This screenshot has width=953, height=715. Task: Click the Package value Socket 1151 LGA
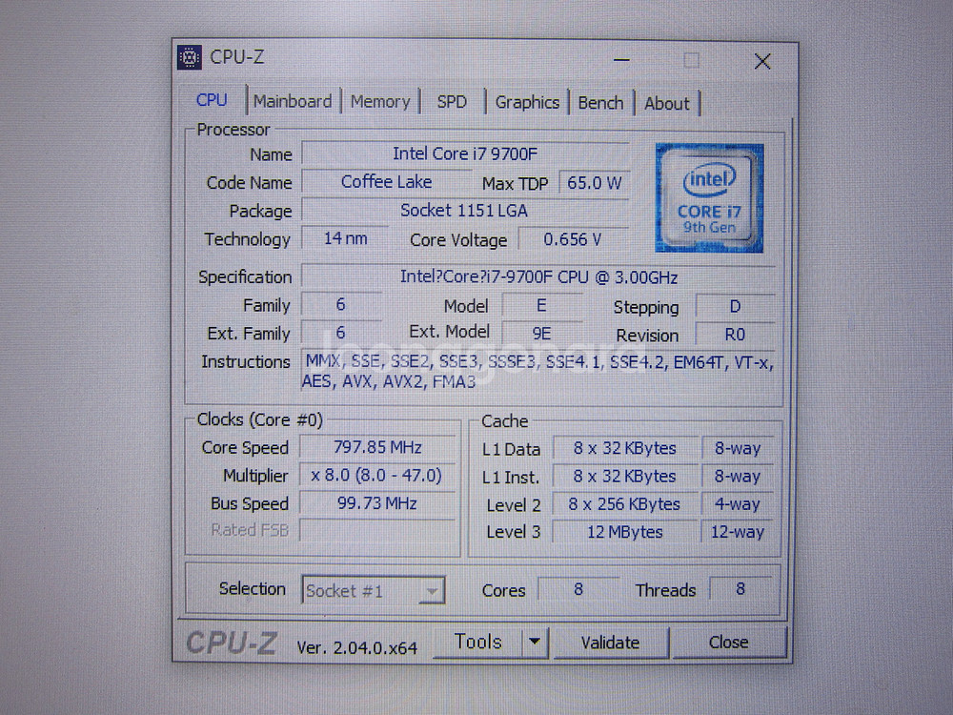click(465, 211)
